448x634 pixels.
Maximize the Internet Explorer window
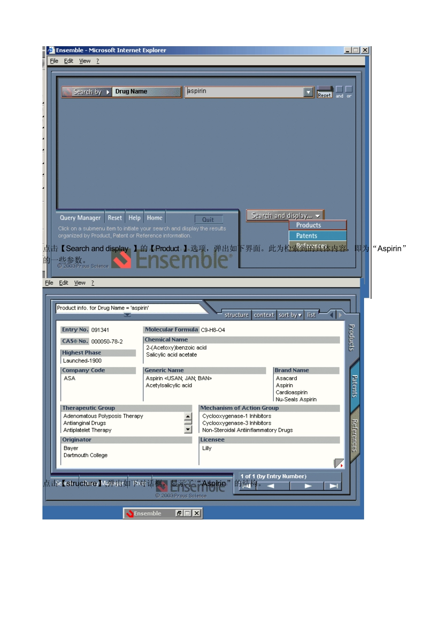tap(356, 50)
